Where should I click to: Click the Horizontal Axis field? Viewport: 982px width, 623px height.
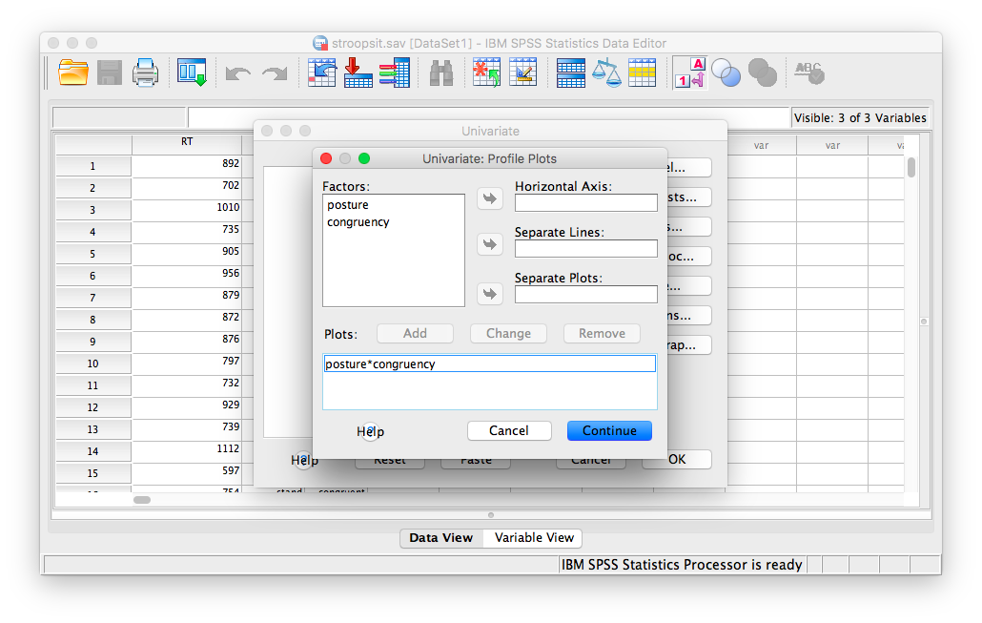click(586, 202)
